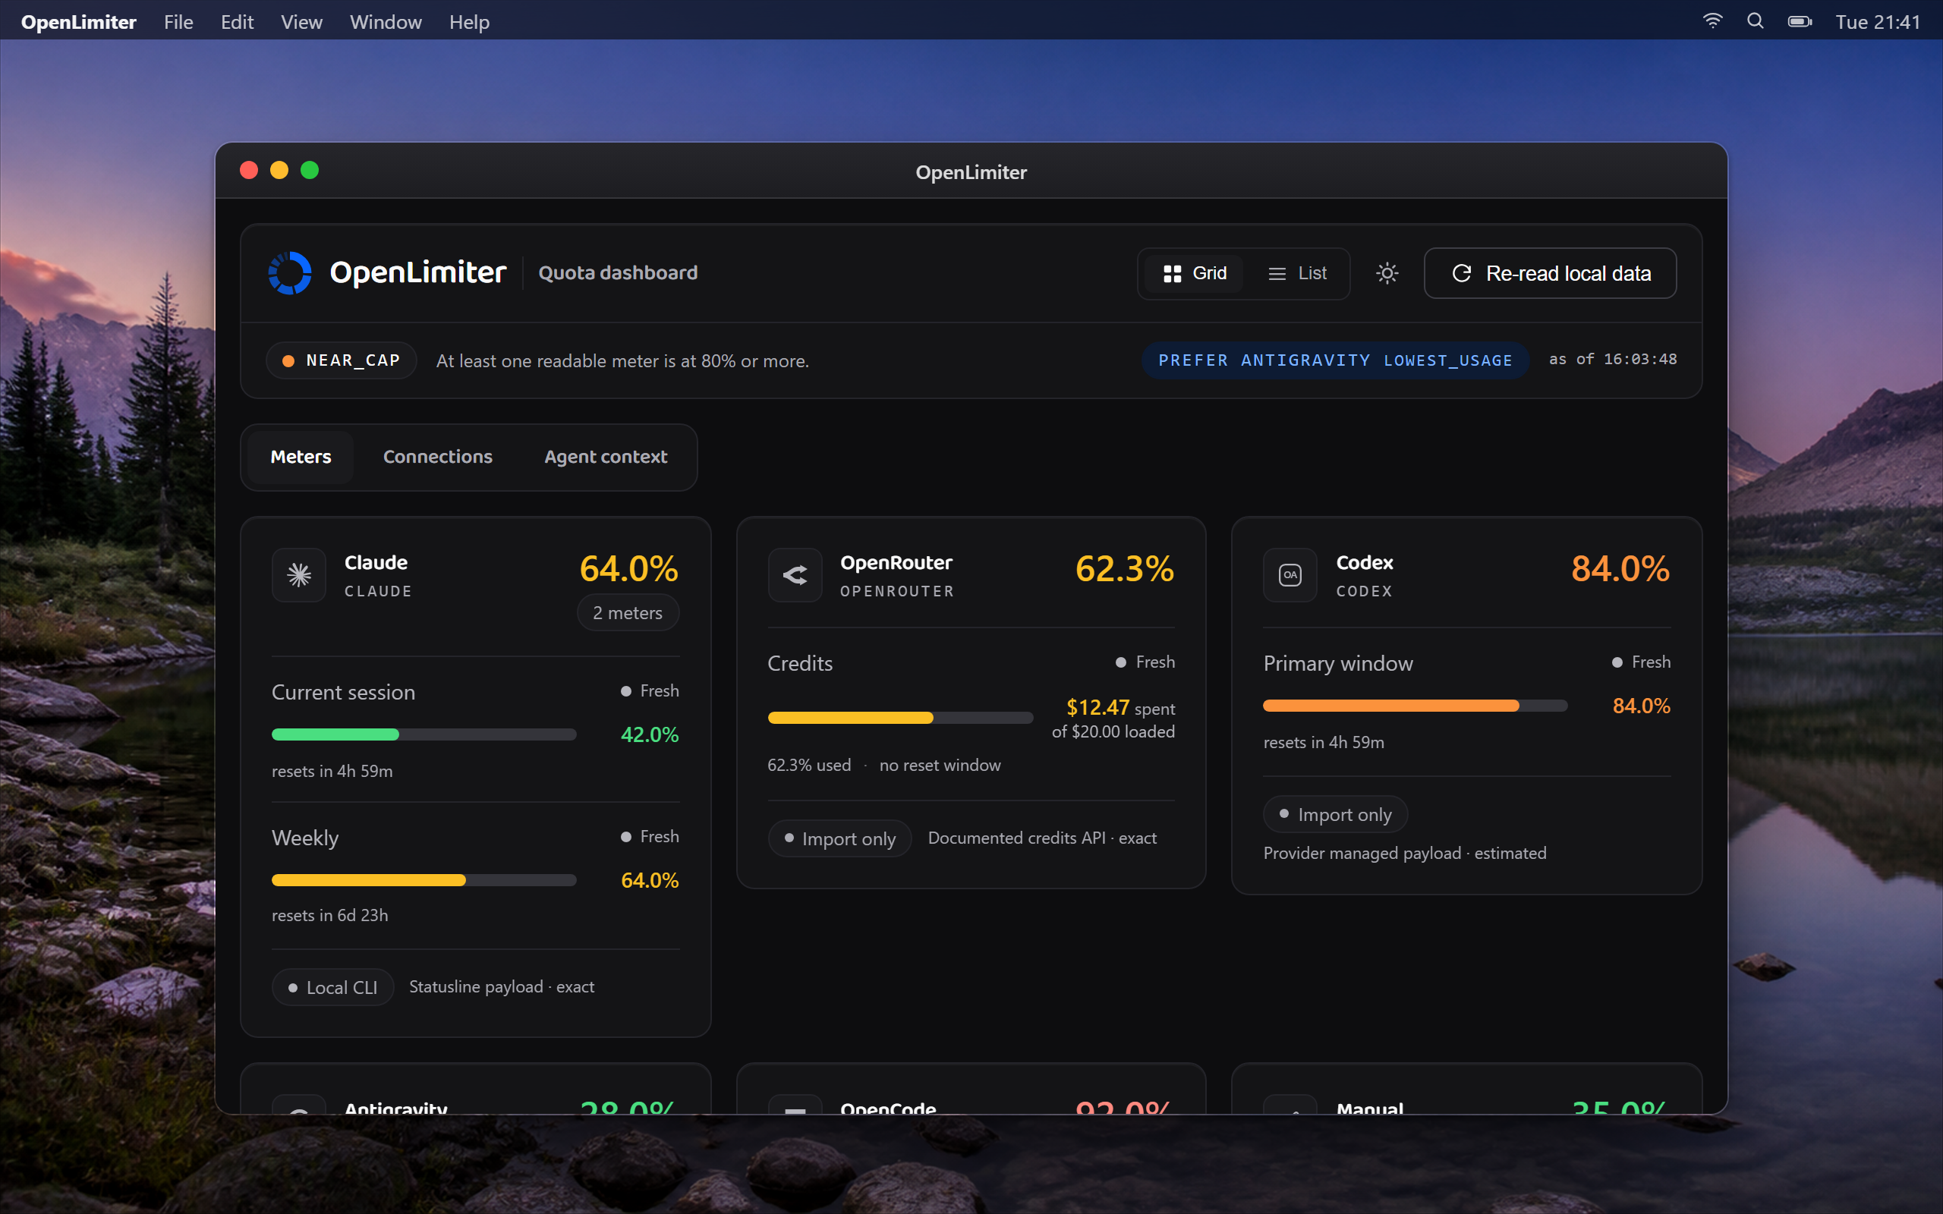This screenshot has width=1943, height=1214.
Task: Click Provider managed payload · estimated label
Action: (1405, 854)
